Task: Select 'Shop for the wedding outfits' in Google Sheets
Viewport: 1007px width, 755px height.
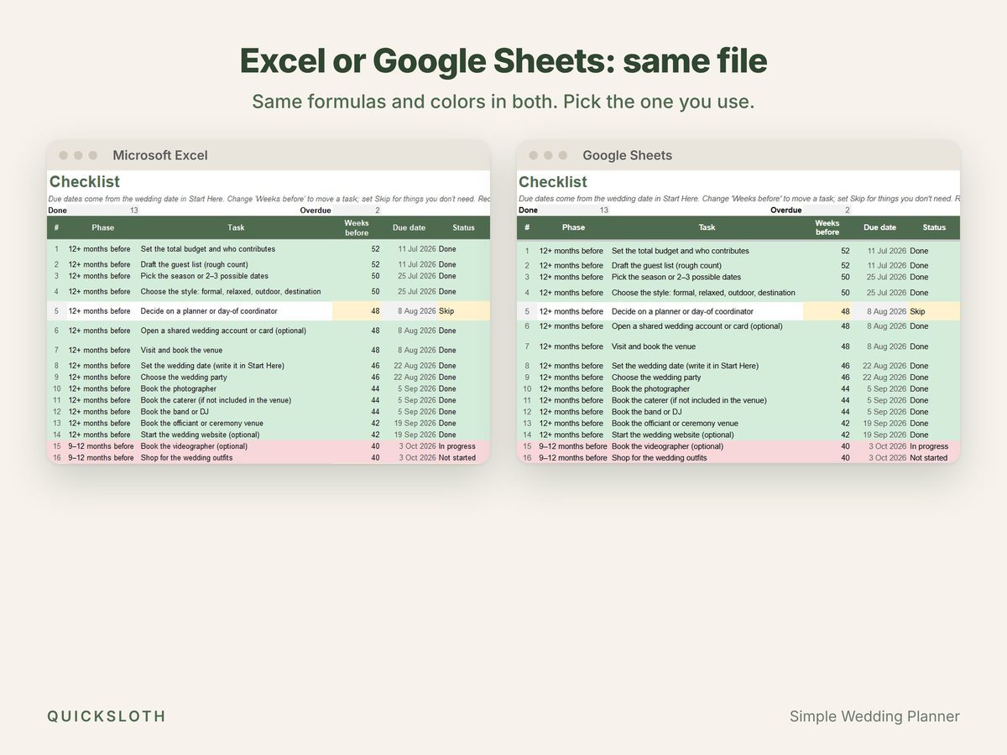Action: click(x=659, y=458)
